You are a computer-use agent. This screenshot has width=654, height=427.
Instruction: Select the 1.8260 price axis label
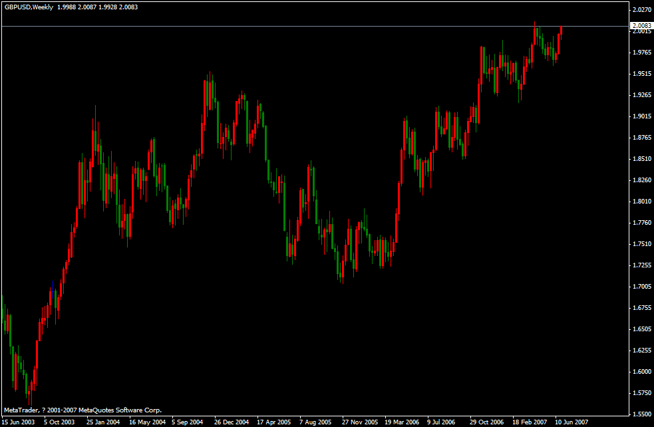coord(642,180)
